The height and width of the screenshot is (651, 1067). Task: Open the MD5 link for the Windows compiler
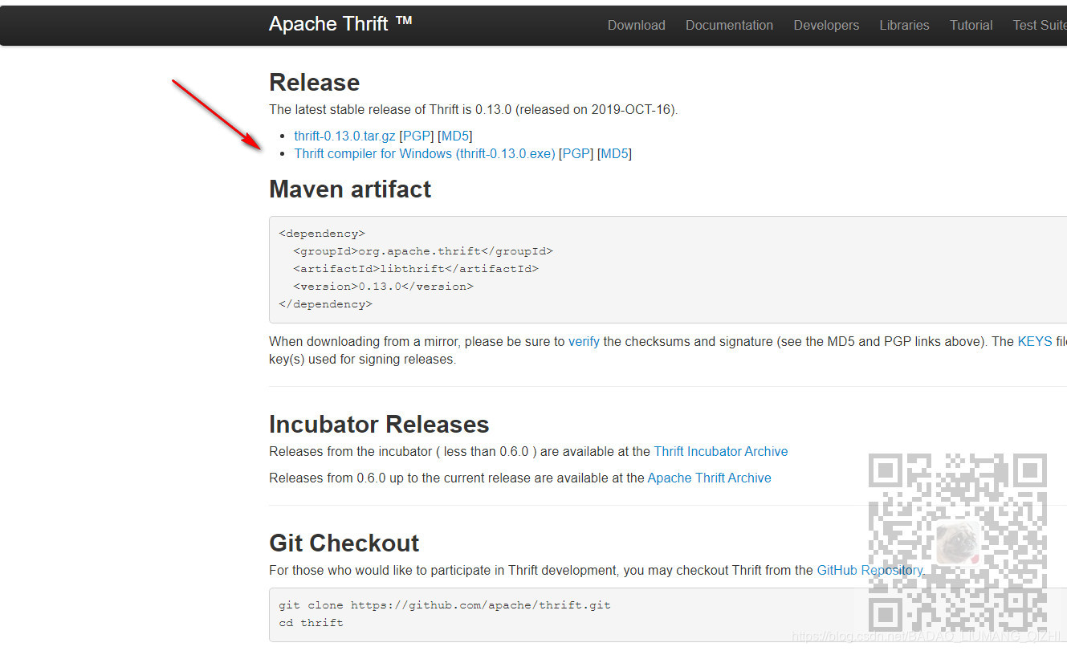pyautogui.click(x=613, y=153)
